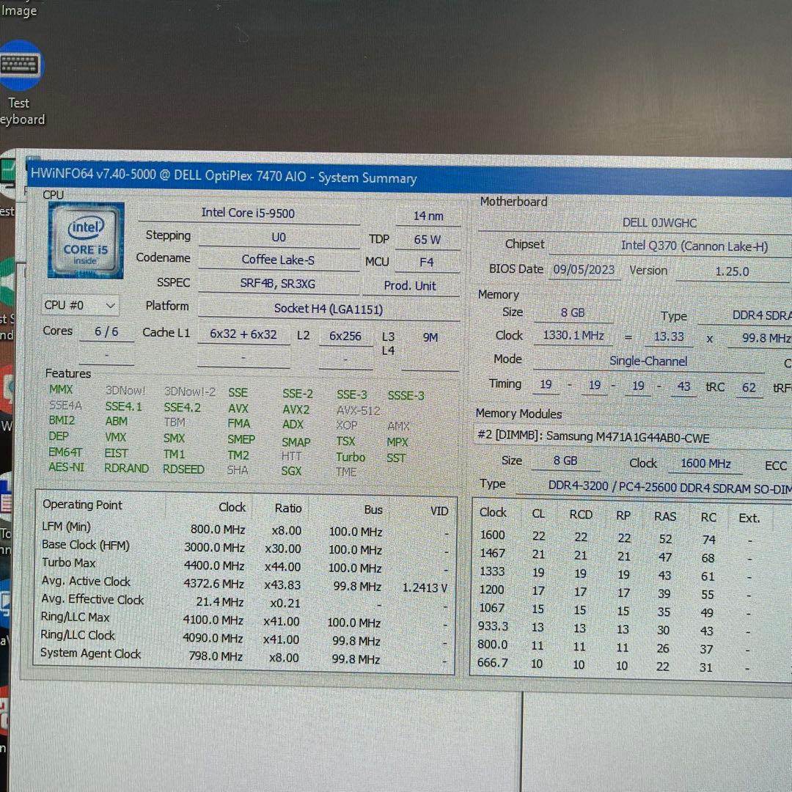
Task: Click the W app icon on the left screen edge
Action: pyautogui.click(x=7, y=425)
